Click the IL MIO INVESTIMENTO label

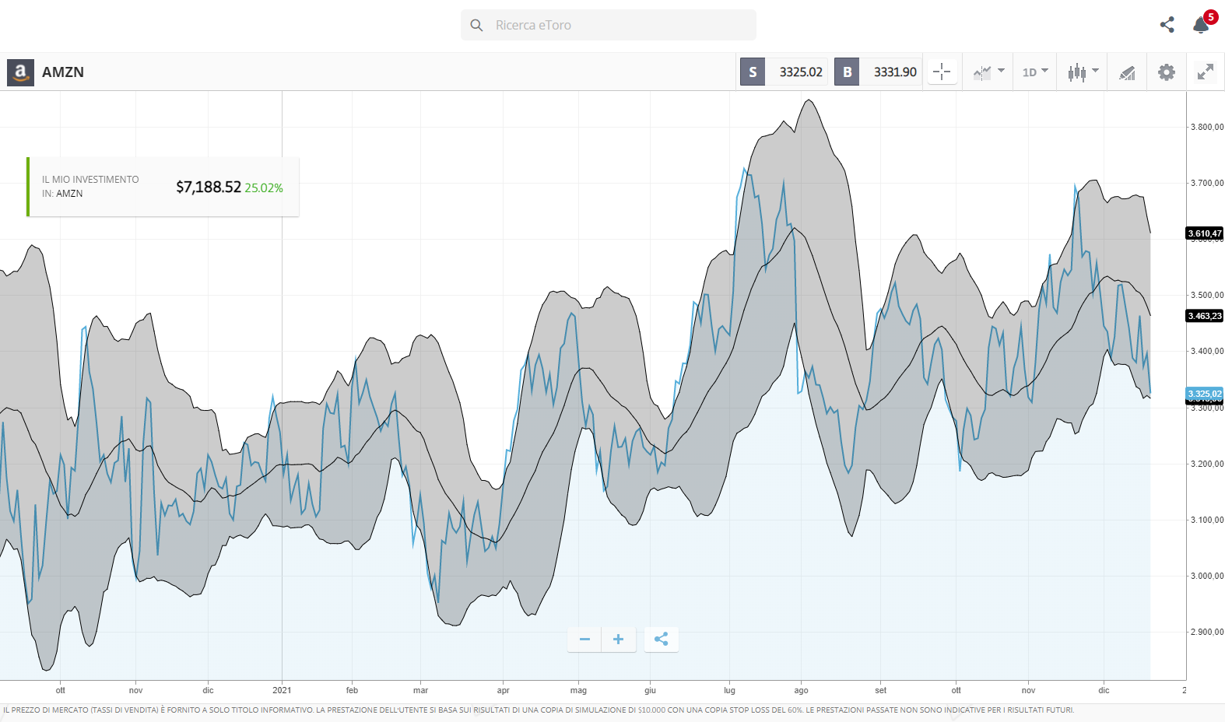90,180
